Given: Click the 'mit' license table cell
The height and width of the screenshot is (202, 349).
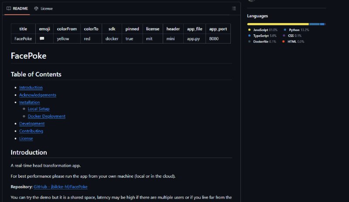Looking at the screenshot, I should click(x=153, y=38).
